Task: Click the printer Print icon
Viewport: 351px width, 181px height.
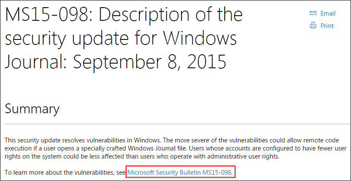Action: pos(313,26)
